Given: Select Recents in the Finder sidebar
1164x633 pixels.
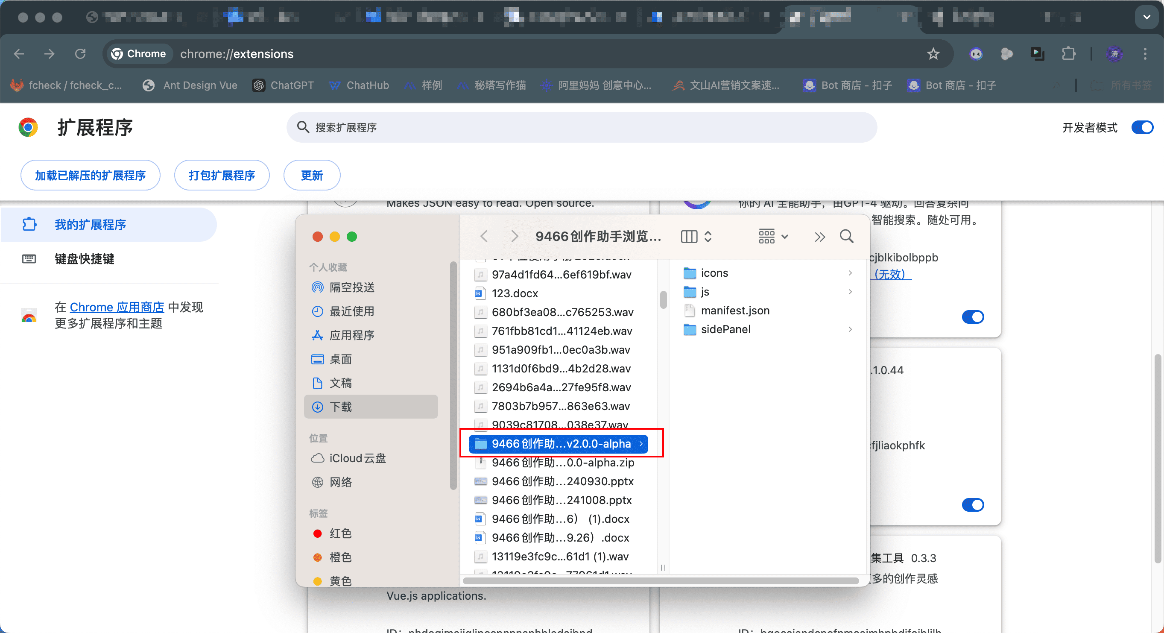Looking at the screenshot, I should pos(371,311).
